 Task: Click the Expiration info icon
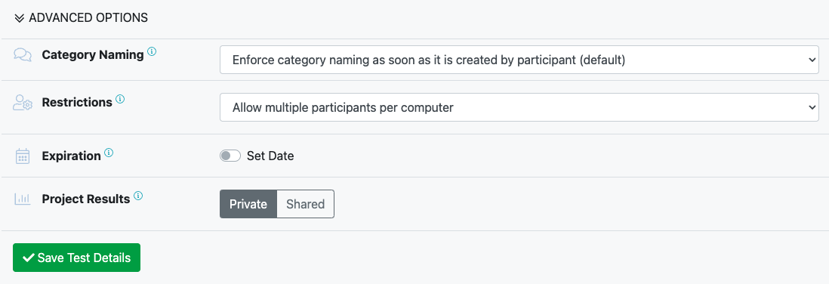(109, 153)
